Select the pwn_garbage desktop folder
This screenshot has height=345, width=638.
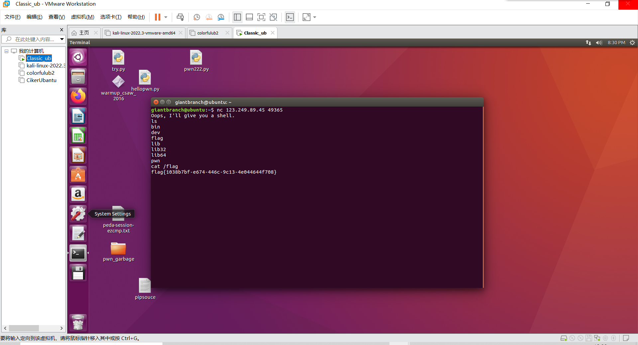118,252
